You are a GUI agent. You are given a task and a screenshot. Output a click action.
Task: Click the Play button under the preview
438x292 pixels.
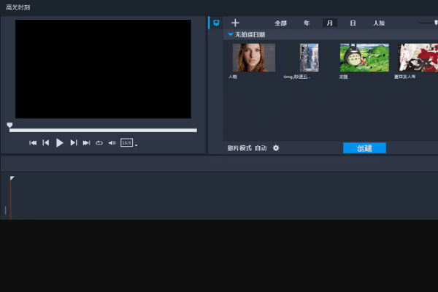pyautogui.click(x=60, y=143)
